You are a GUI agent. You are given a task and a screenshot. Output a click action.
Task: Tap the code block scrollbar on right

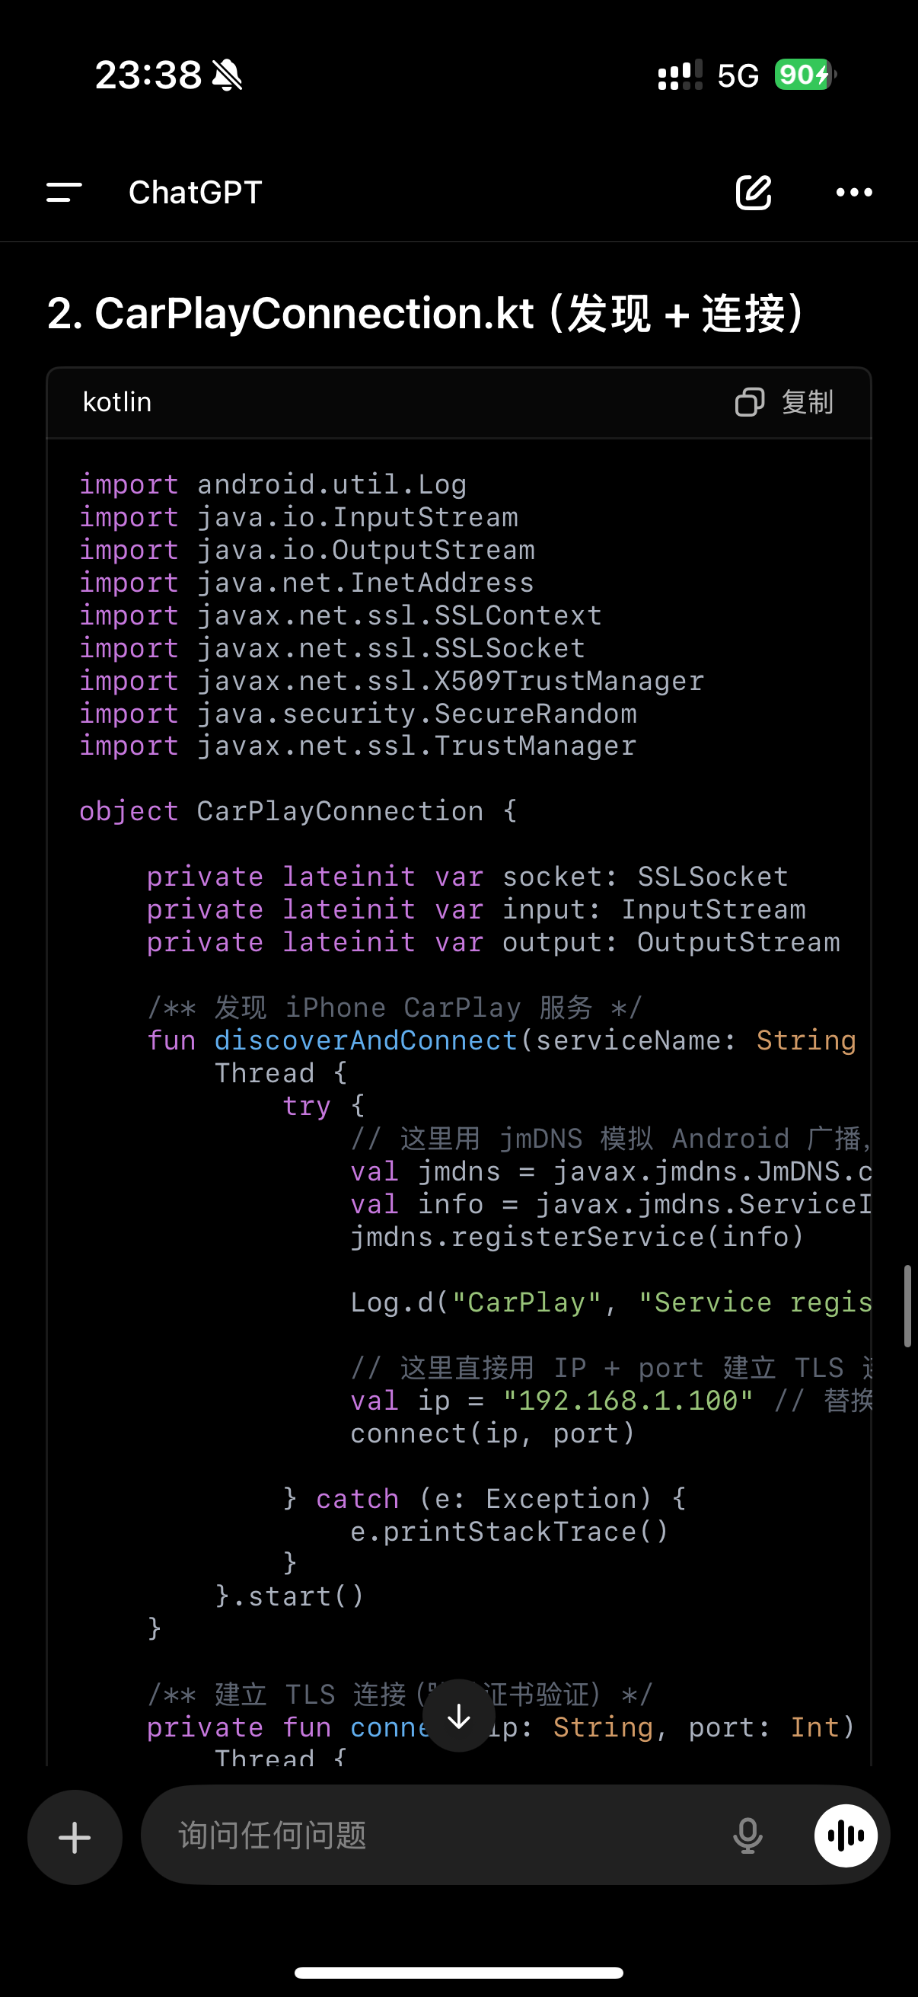907,1306
